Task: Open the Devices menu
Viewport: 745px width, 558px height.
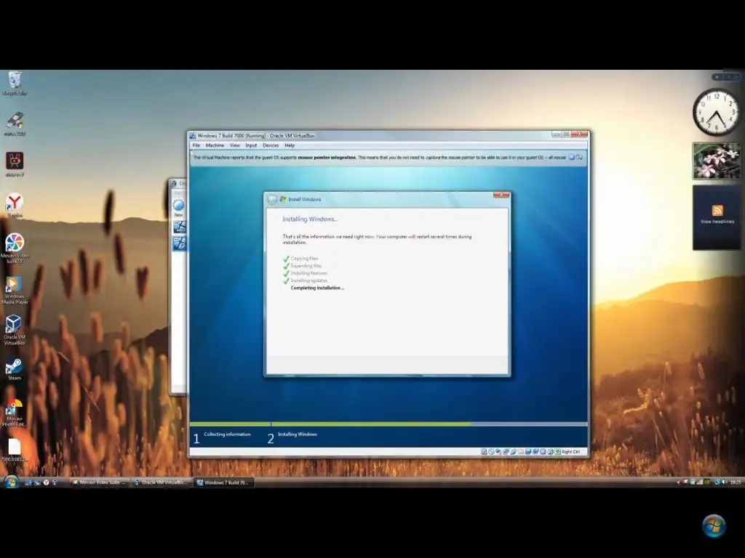Action: (271, 145)
